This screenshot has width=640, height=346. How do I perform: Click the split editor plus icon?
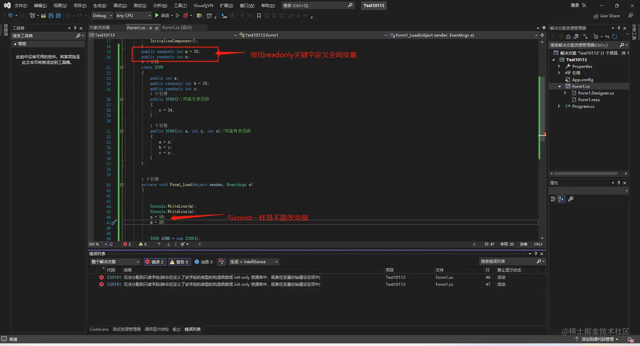542,35
